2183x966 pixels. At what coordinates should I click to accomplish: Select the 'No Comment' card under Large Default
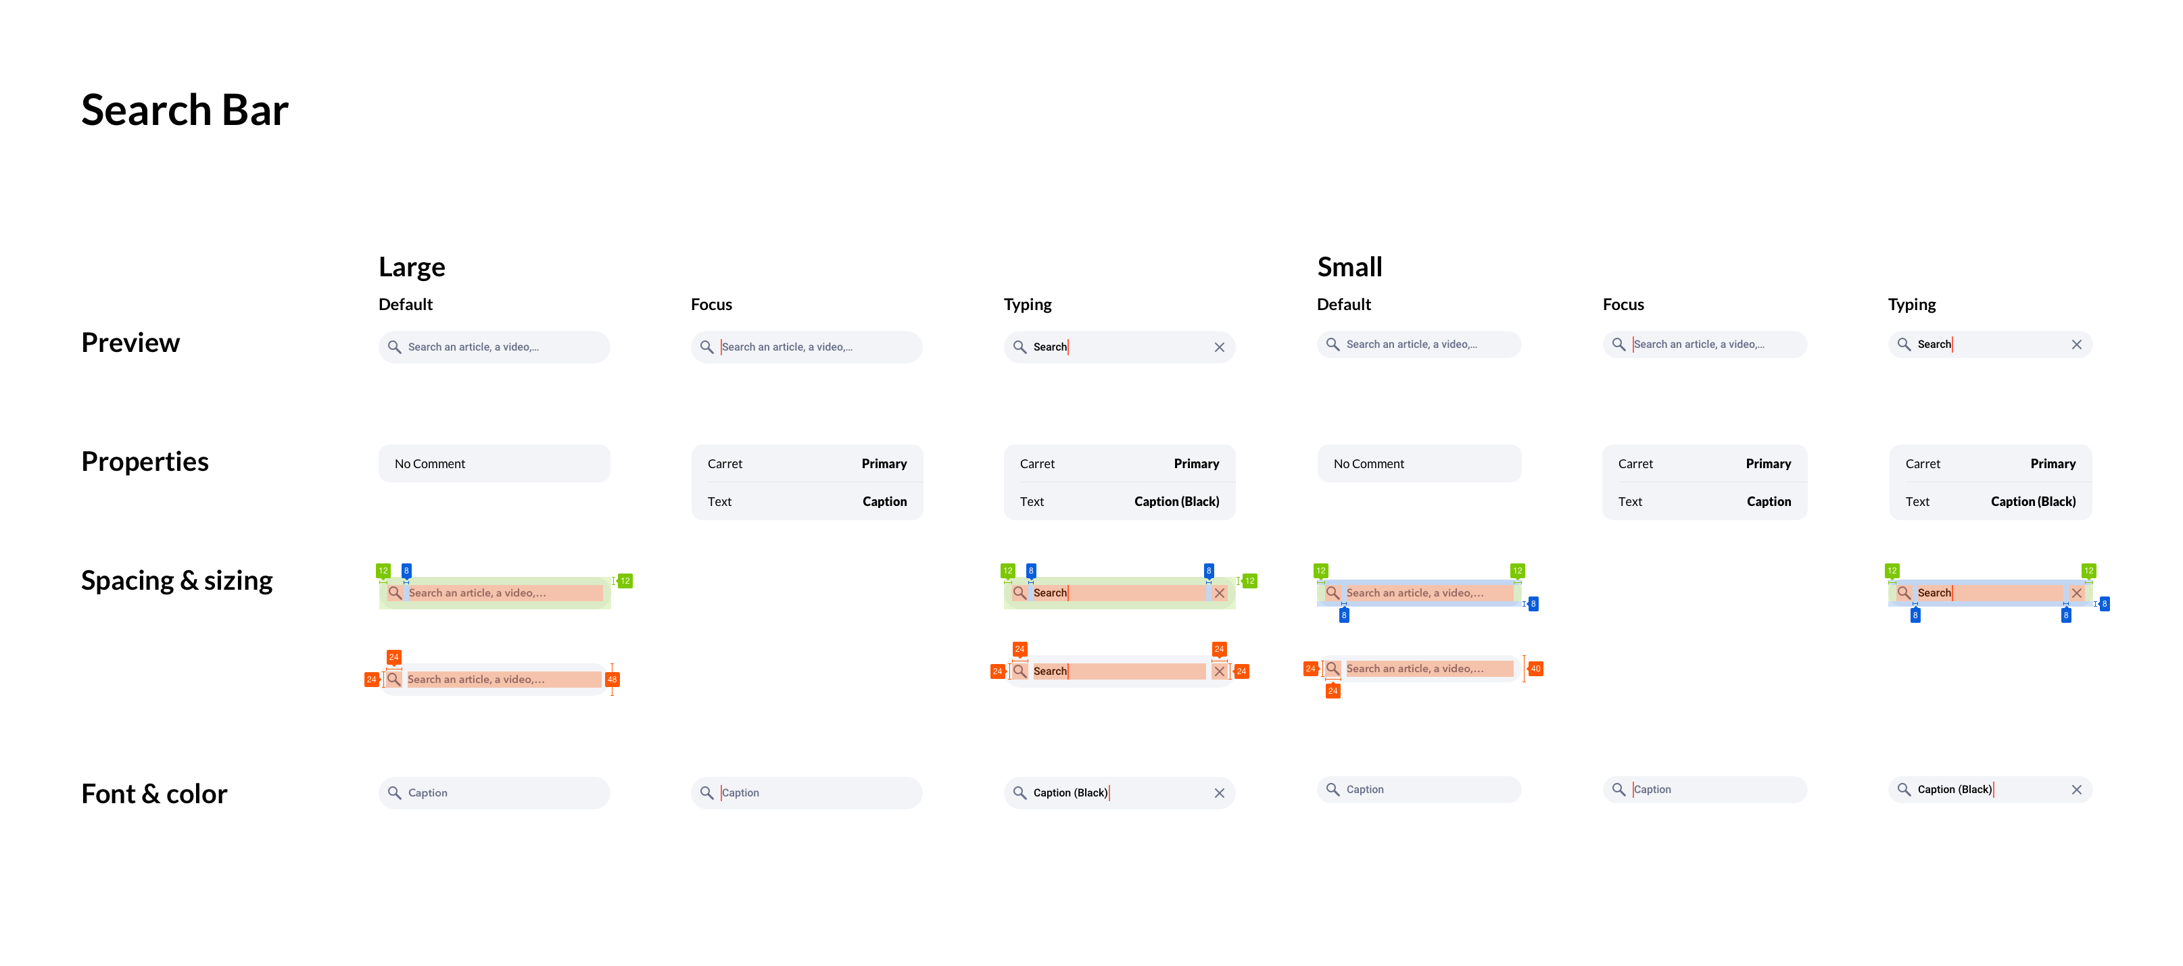[494, 464]
